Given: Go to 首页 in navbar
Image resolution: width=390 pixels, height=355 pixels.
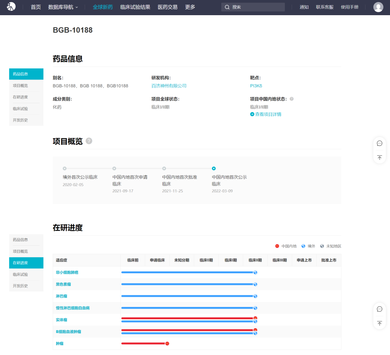Looking at the screenshot, I should (35, 7).
